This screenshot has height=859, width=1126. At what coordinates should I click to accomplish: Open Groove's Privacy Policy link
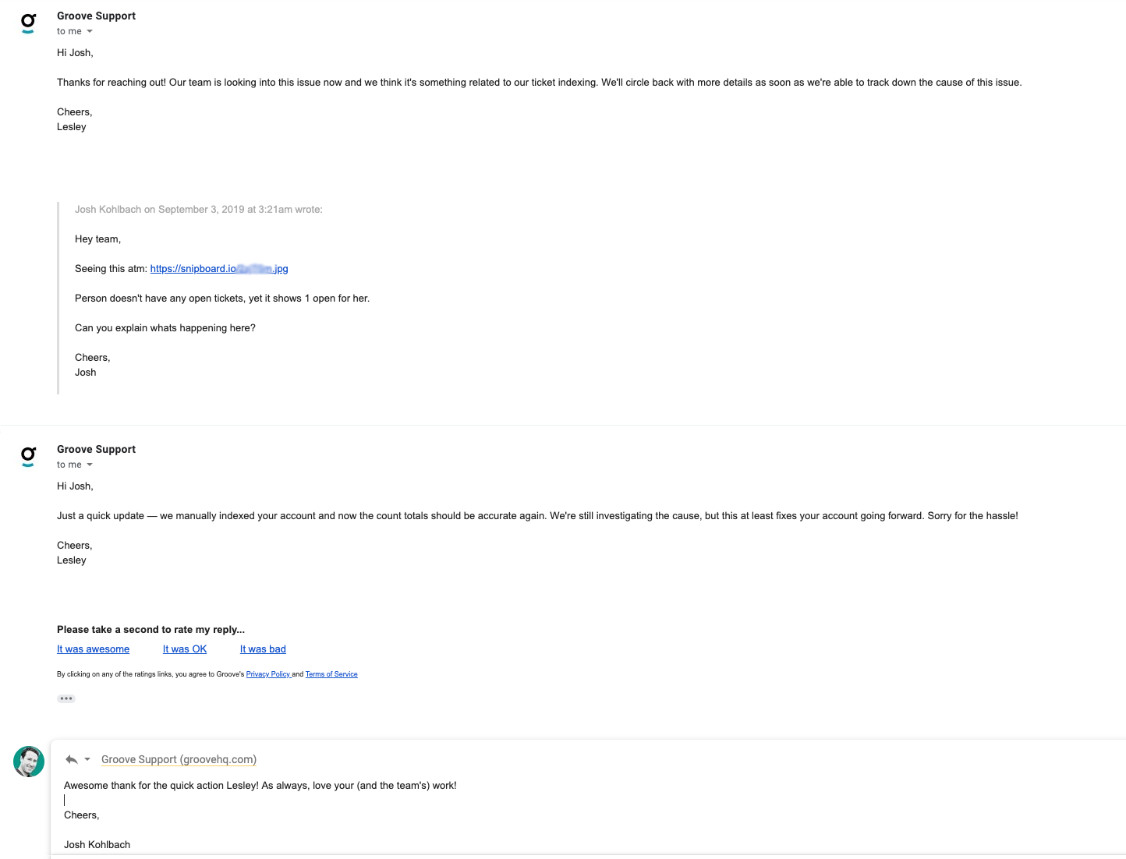pyautogui.click(x=268, y=674)
